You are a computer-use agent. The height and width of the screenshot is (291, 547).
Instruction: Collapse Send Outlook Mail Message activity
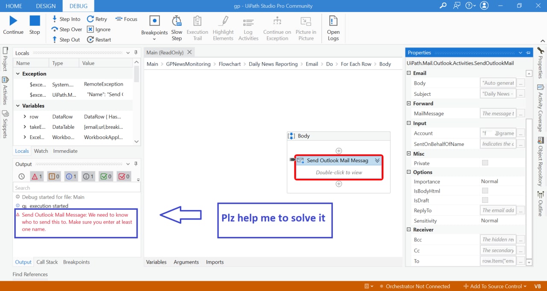point(377,160)
